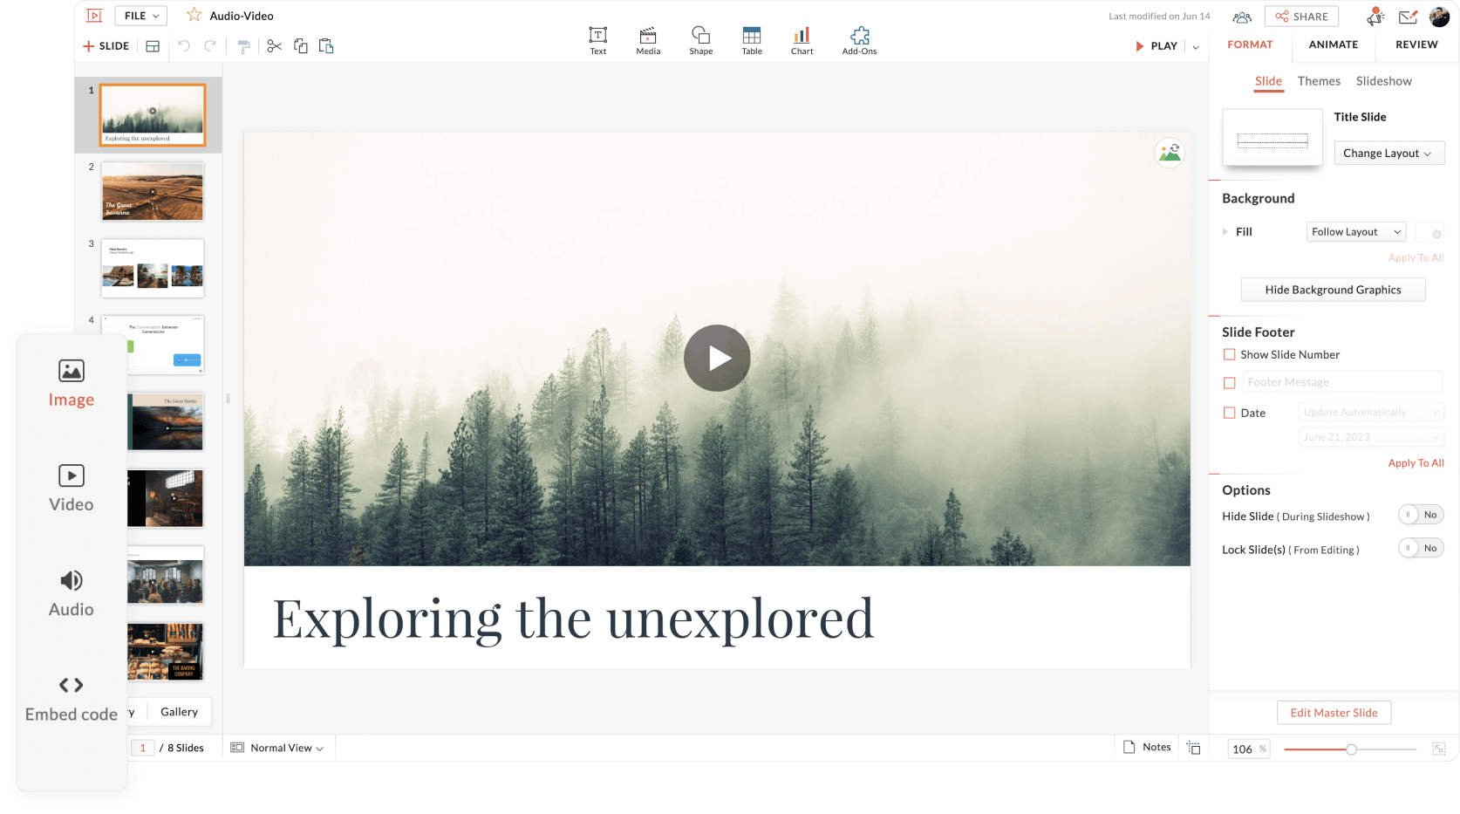Toggle Hide Slide during slideshow switch
Viewport: 1460px width, 814px height.
[1420, 515]
